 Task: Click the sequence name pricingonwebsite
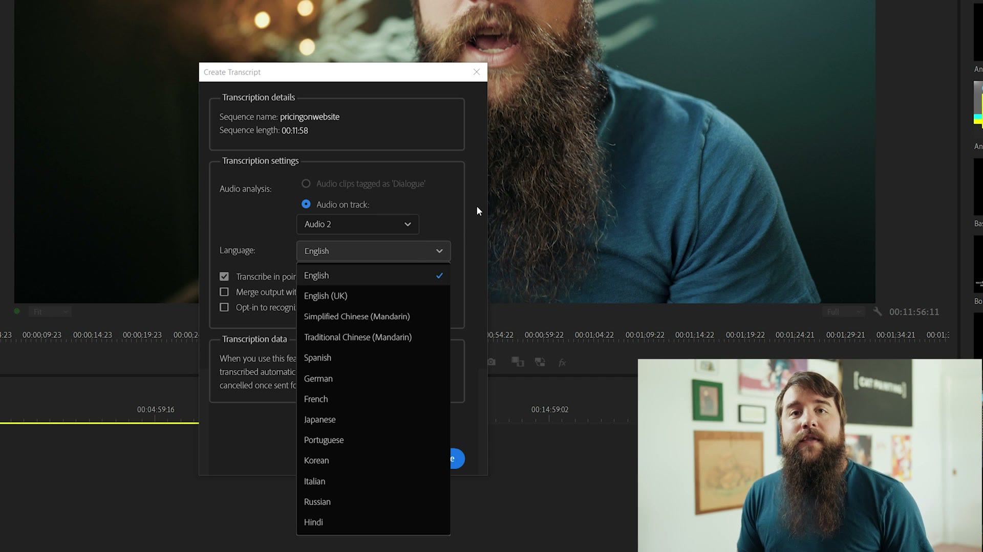[310, 117]
